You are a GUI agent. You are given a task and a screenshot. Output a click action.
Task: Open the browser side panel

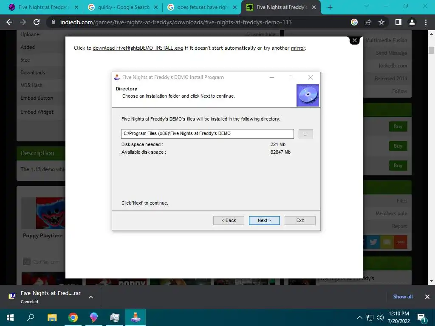pyautogui.click(x=398, y=22)
